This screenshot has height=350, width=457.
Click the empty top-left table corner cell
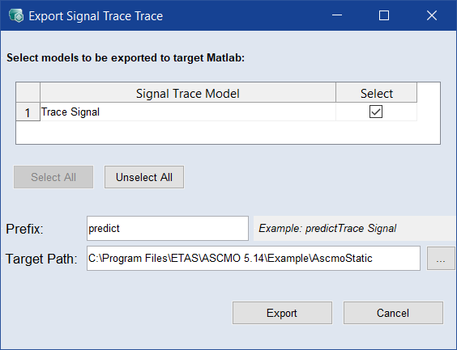click(x=28, y=92)
